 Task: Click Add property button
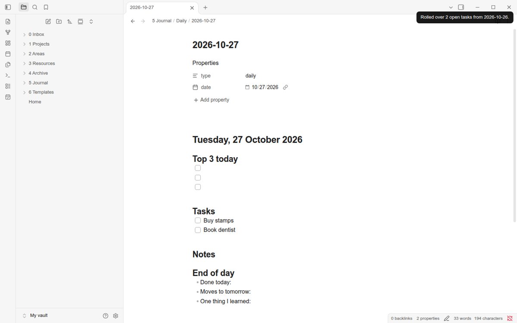[x=211, y=100]
